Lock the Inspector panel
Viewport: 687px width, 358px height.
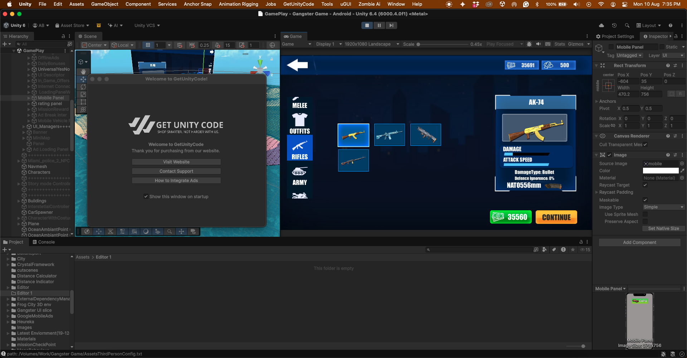[676, 36]
